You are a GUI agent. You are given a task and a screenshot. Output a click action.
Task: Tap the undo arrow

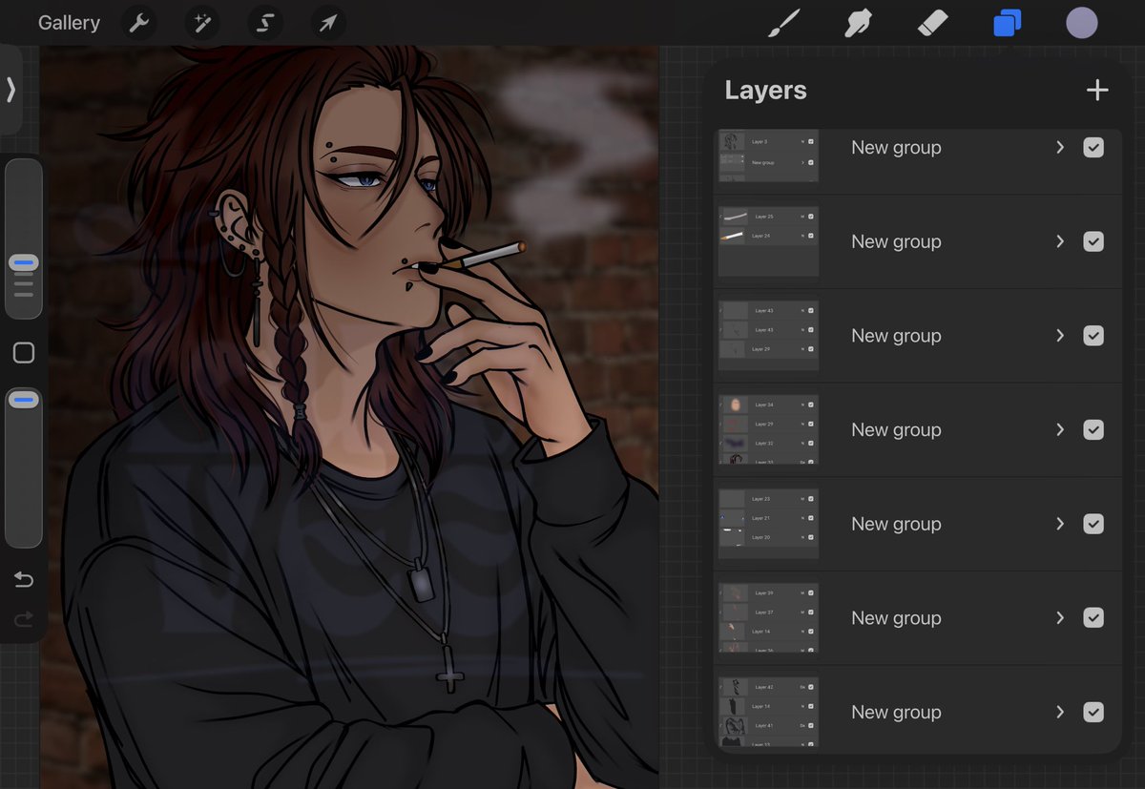pyautogui.click(x=23, y=579)
